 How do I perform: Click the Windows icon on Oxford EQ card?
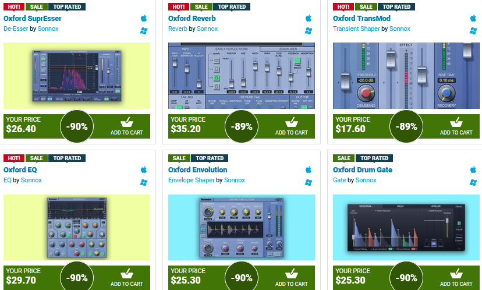144,182
